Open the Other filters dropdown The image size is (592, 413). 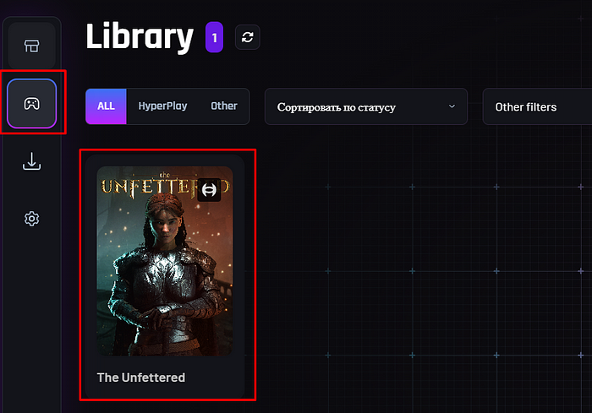(537, 106)
